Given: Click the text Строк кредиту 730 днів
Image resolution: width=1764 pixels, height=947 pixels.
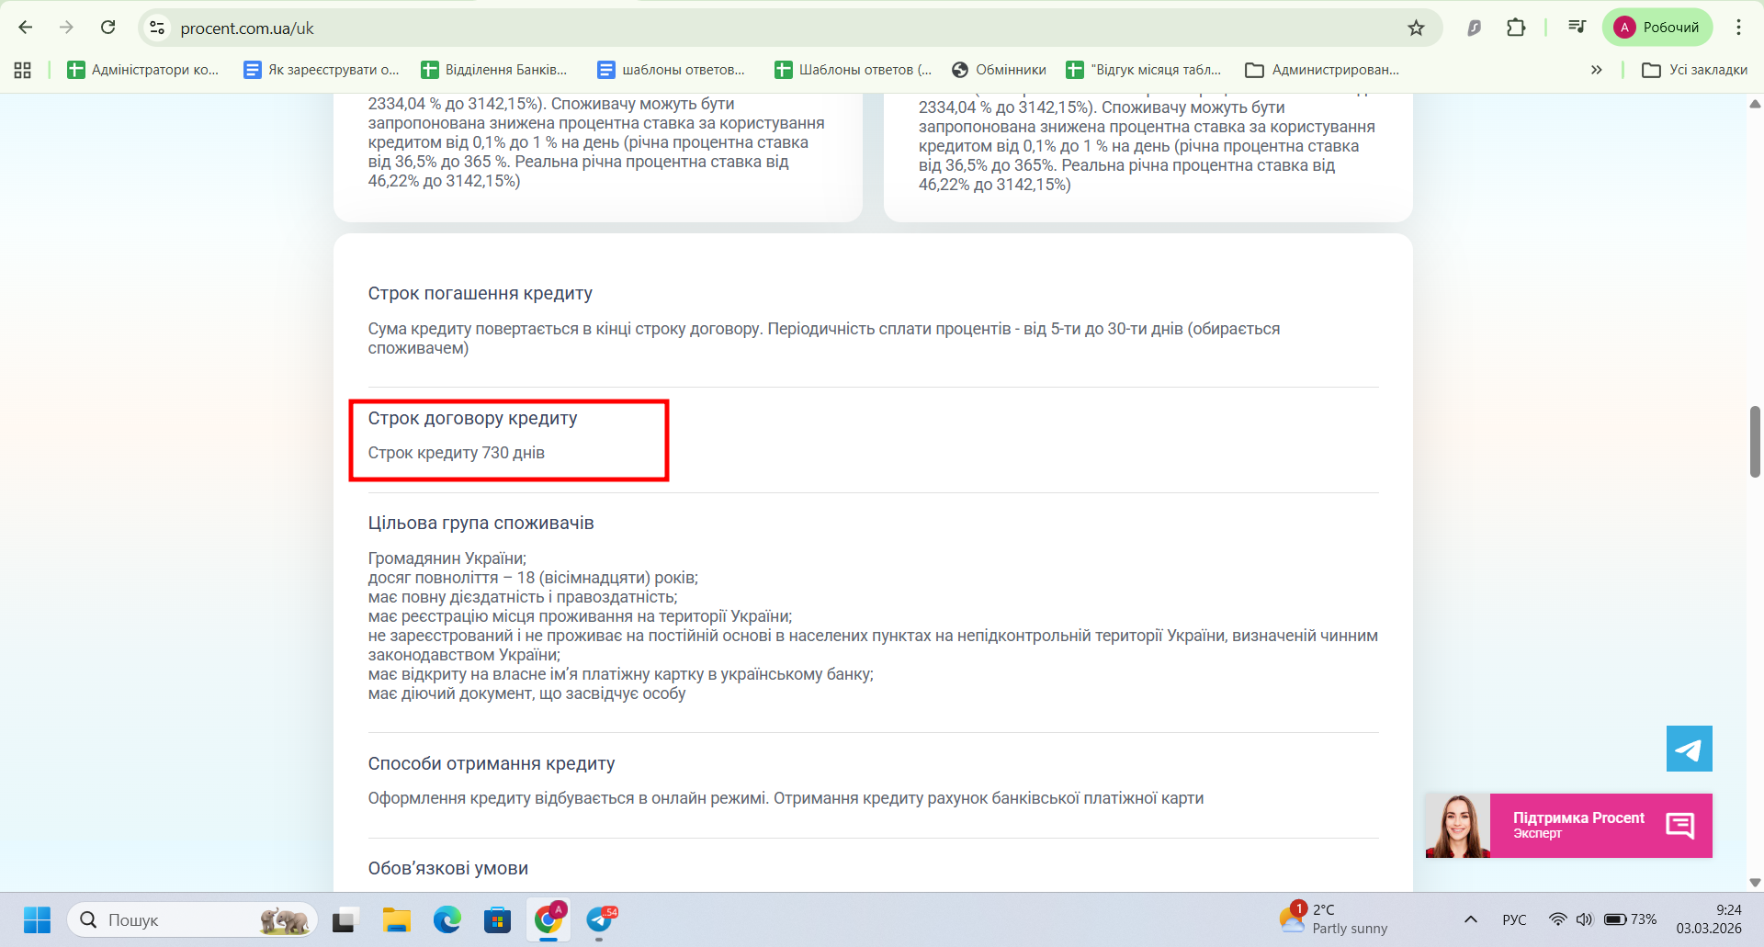Looking at the screenshot, I should (x=456, y=453).
